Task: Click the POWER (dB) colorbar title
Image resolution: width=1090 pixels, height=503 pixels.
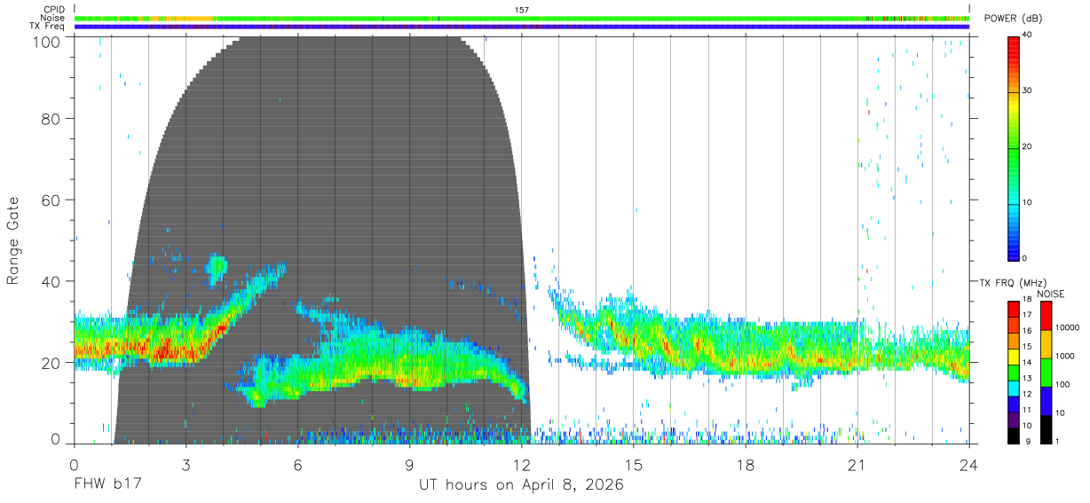Action: [x=1013, y=18]
